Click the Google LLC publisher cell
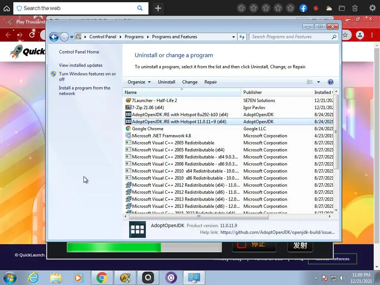This screenshot has height=285, width=380. coord(255,129)
